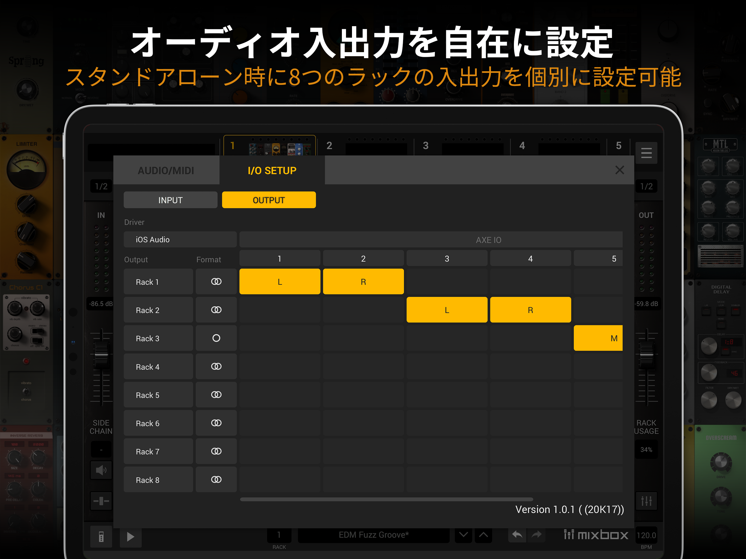Screen dimensions: 746x559
Task: Click the undo arrow icon
Action: [x=517, y=535]
